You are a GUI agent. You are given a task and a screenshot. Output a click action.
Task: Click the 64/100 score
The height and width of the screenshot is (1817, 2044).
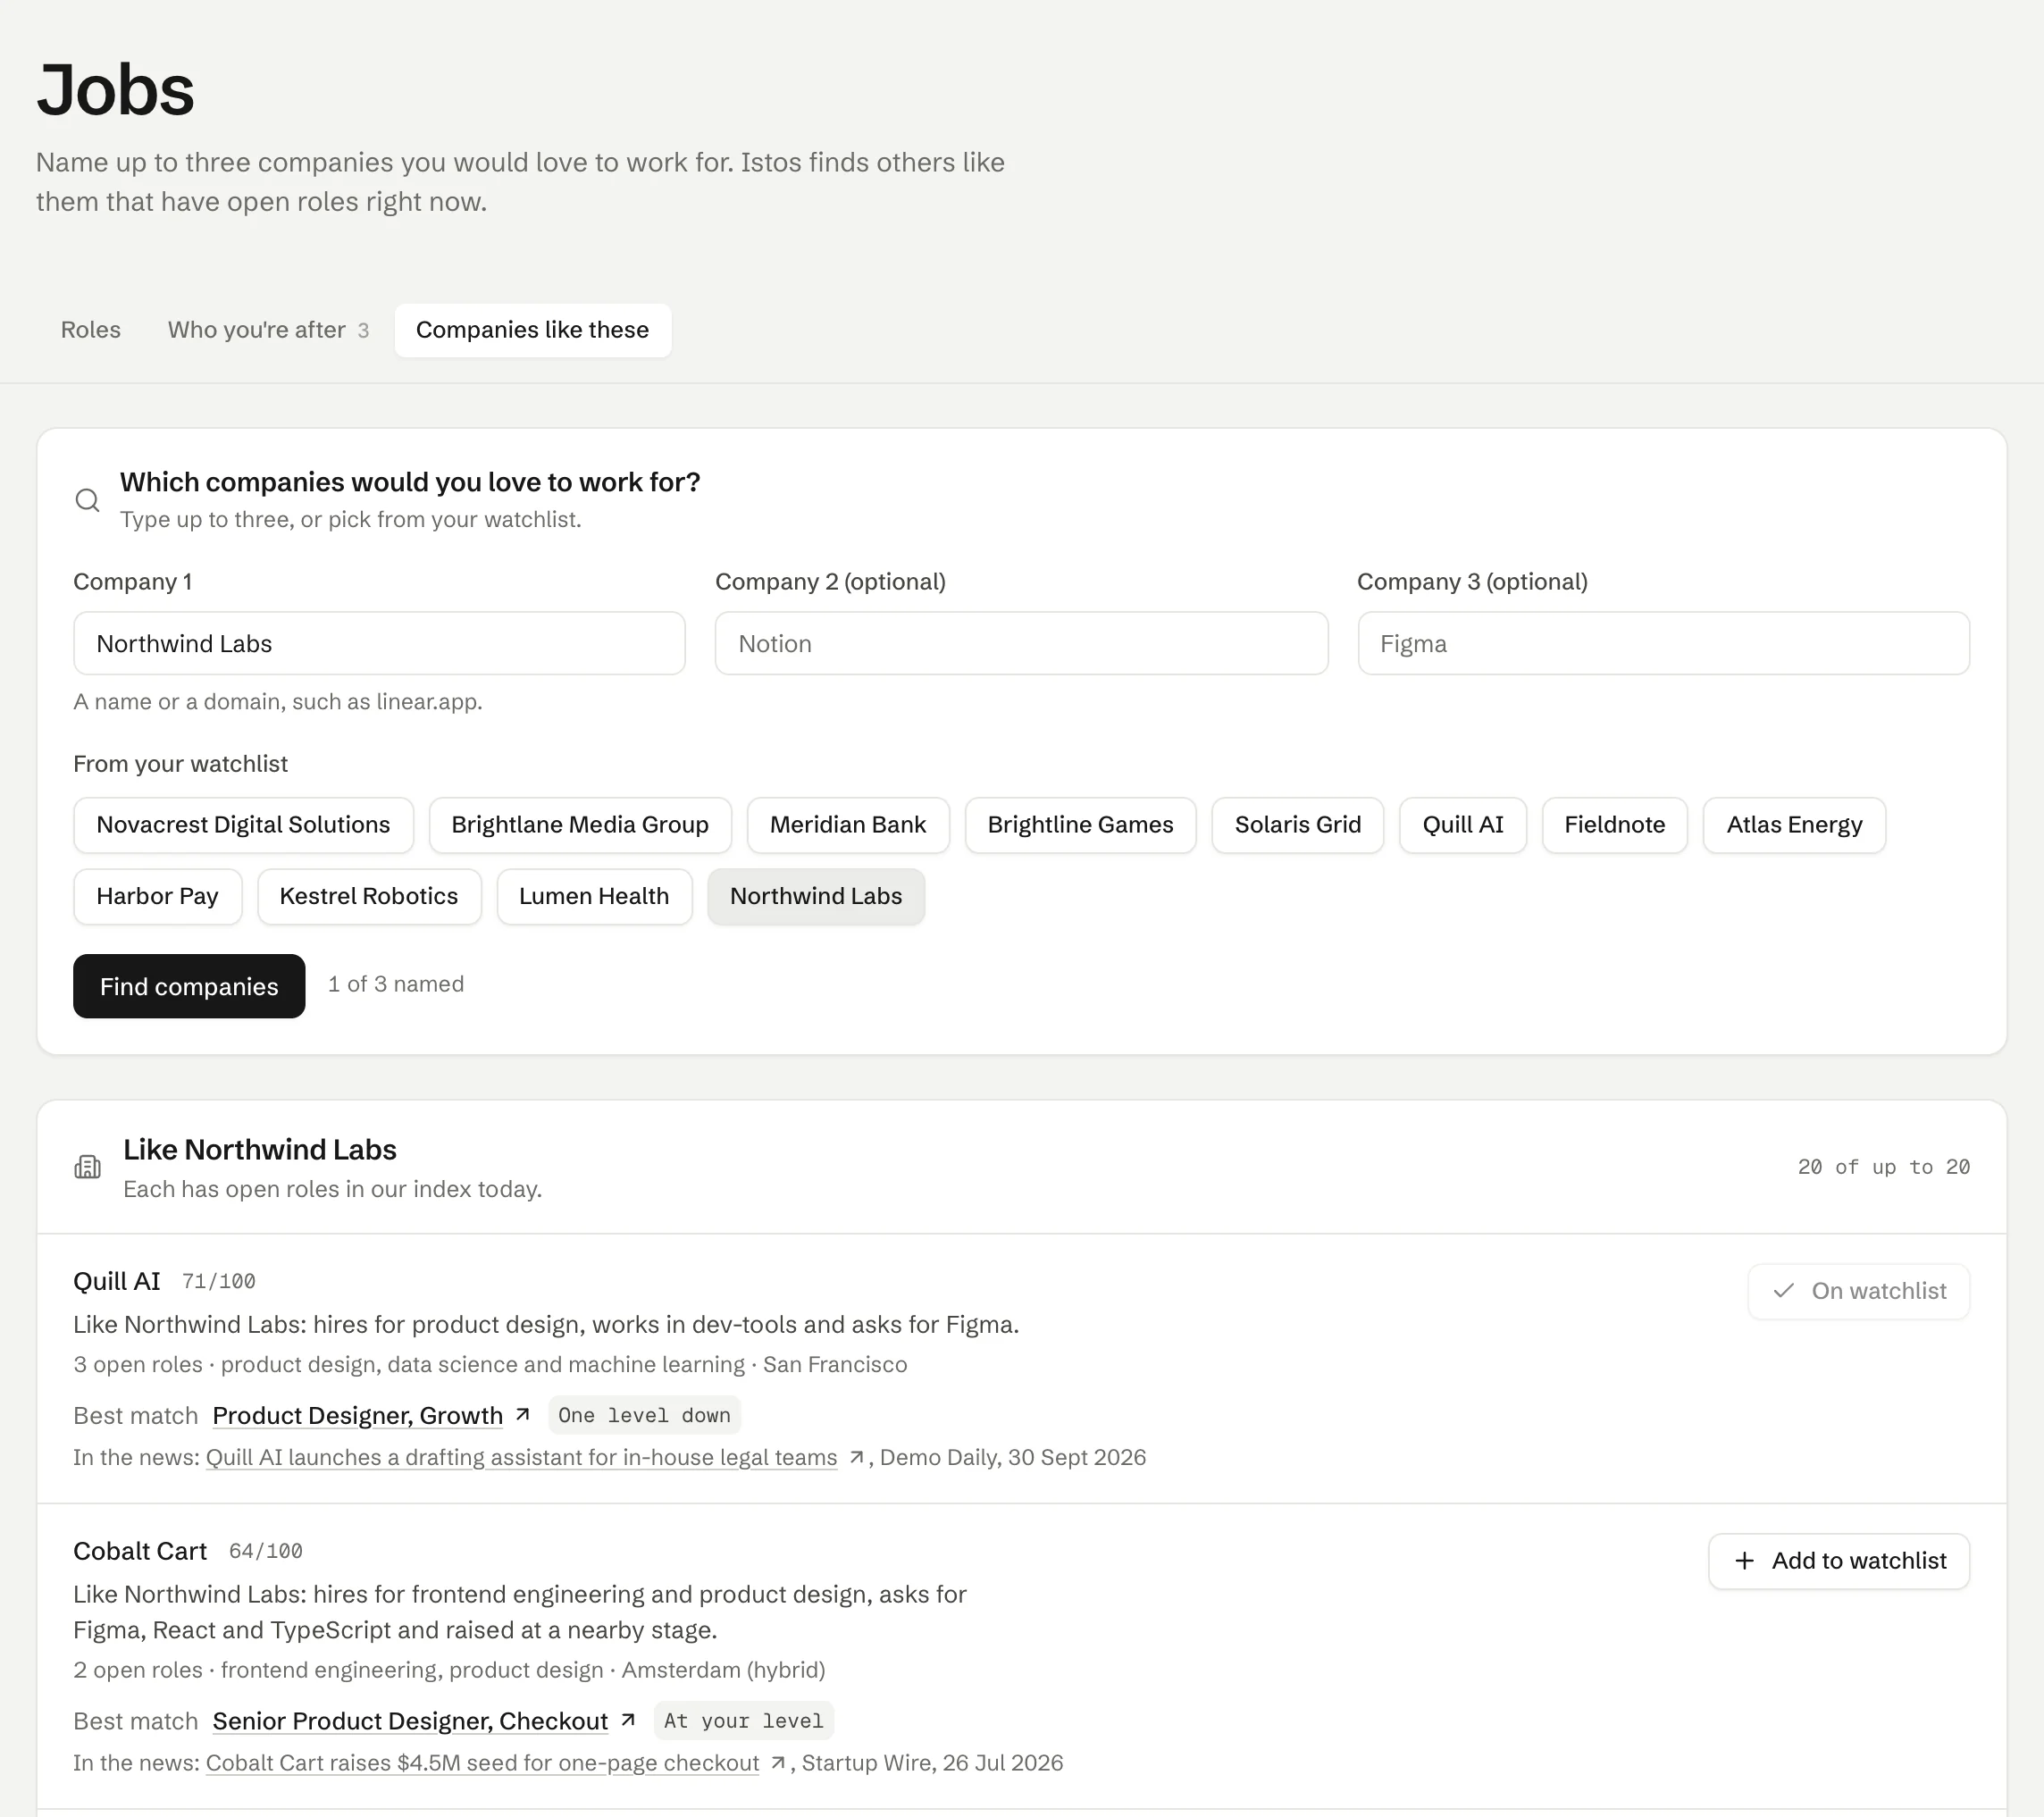click(266, 1552)
